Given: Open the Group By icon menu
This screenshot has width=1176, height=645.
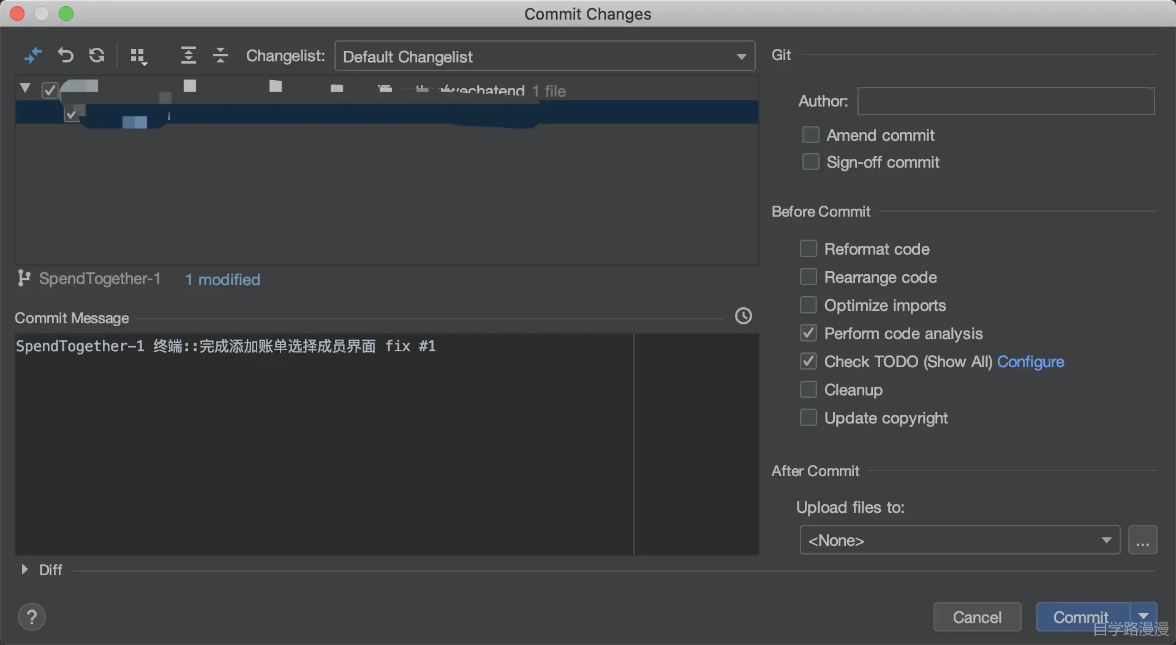Looking at the screenshot, I should pyautogui.click(x=138, y=56).
